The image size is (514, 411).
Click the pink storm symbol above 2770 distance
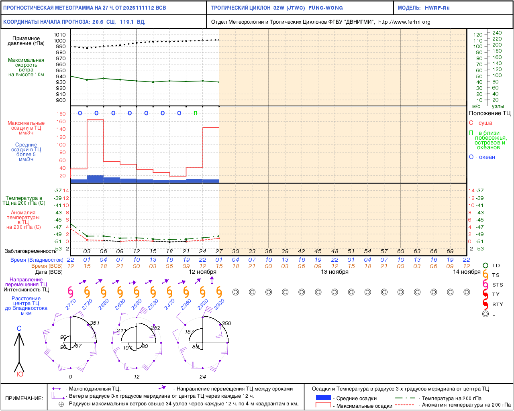70,292
